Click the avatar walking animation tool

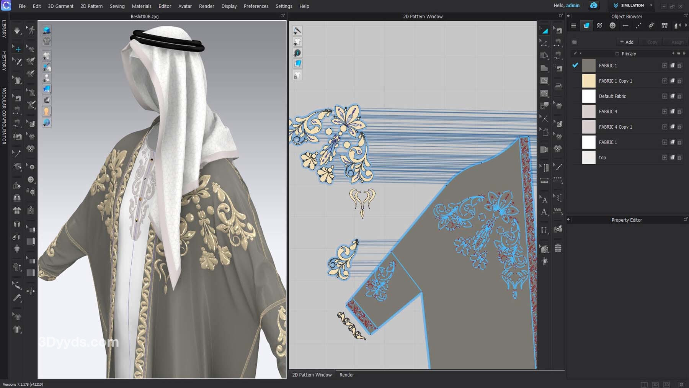point(31,30)
